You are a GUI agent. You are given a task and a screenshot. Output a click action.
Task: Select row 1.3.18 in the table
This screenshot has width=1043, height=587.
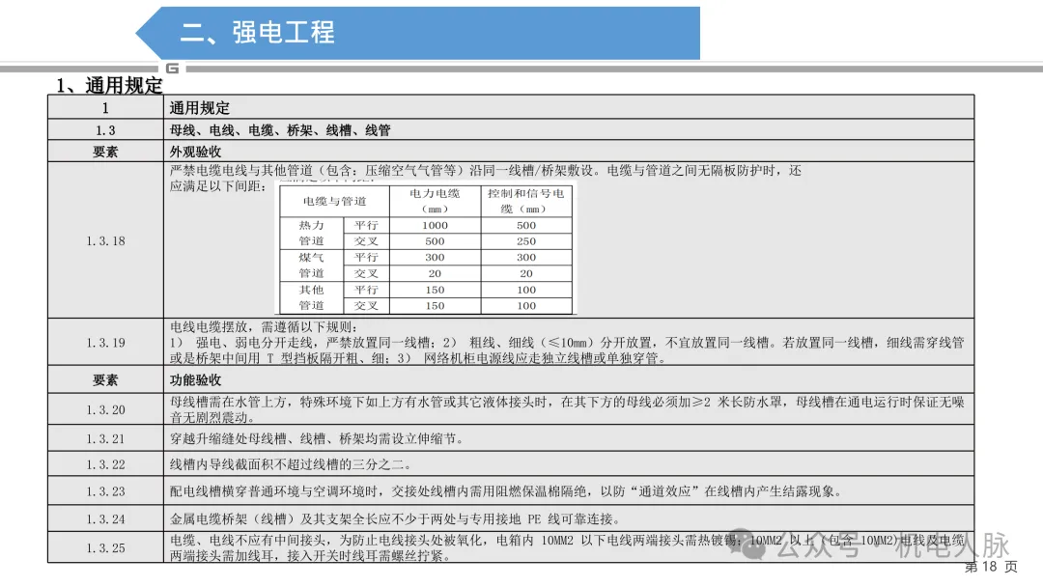(106, 240)
